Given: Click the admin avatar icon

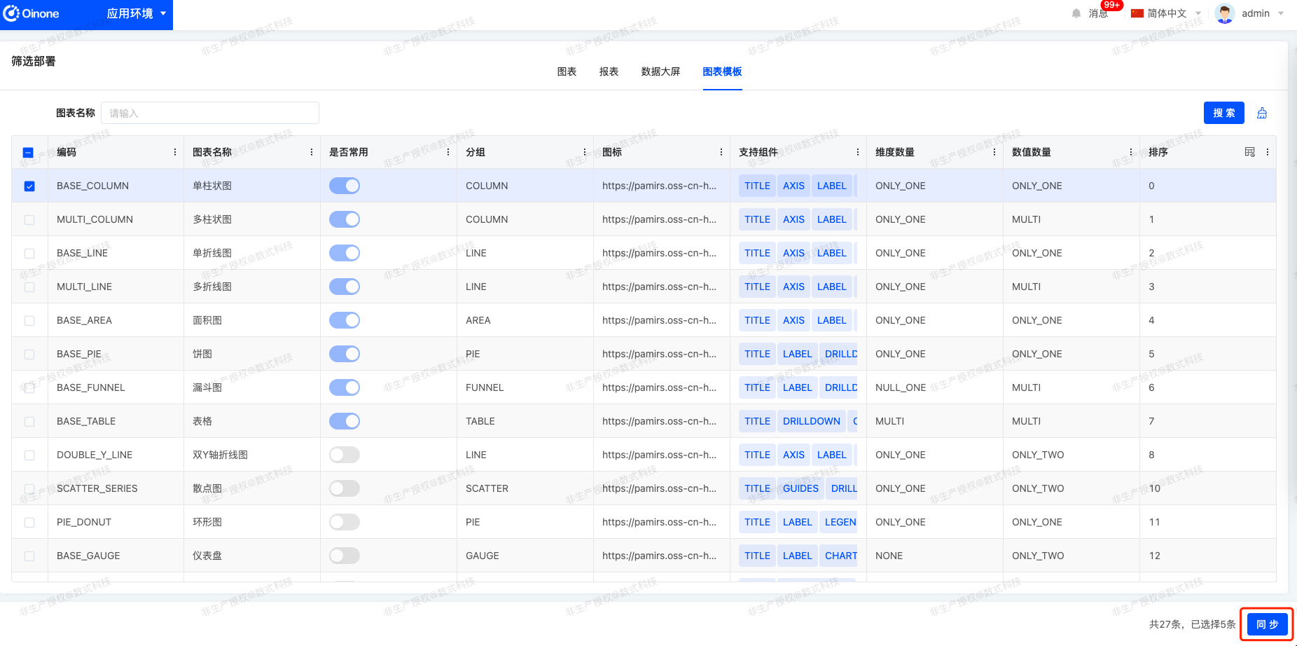Looking at the screenshot, I should click(x=1225, y=13).
